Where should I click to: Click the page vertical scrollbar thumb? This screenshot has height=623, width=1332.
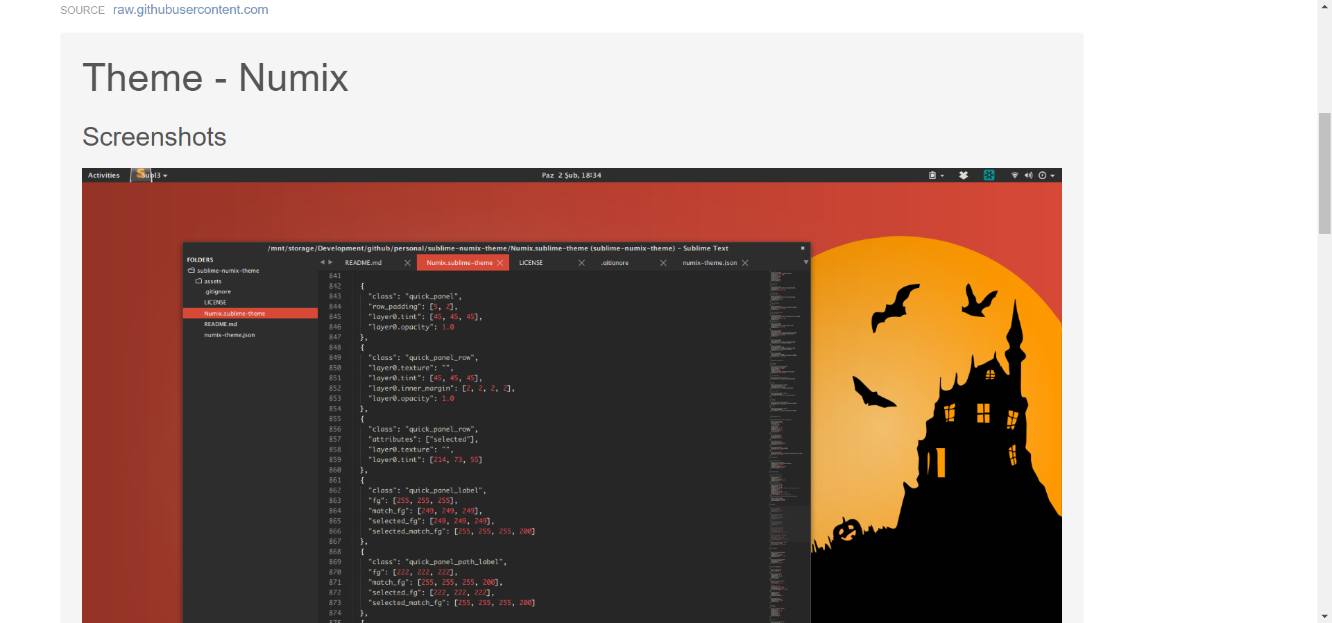coord(1324,173)
